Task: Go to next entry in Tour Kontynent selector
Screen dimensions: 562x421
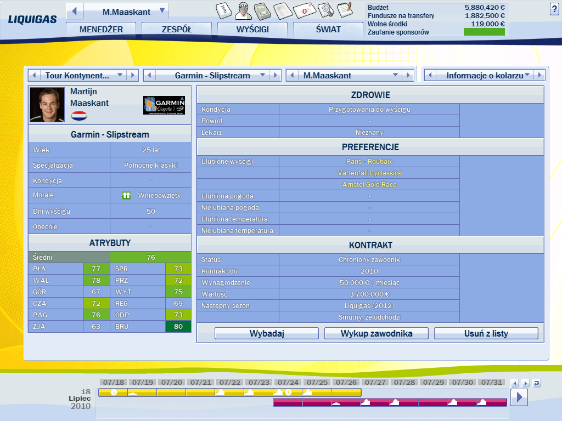Action: [133, 75]
